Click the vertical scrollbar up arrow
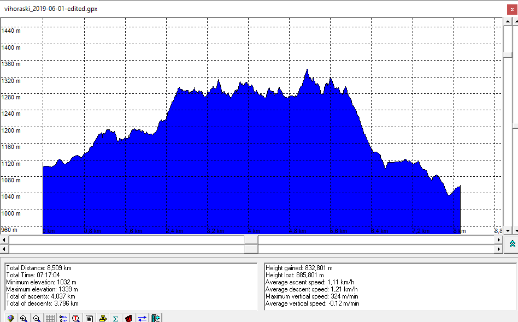This screenshot has height=322, width=518. click(x=508, y=22)
